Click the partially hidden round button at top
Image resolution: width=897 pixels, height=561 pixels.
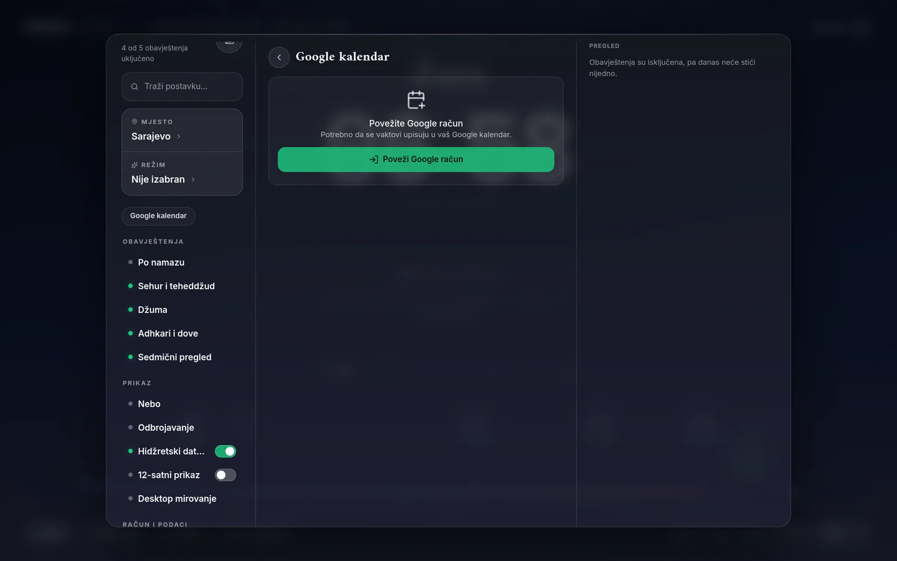[x=229, y=42]
